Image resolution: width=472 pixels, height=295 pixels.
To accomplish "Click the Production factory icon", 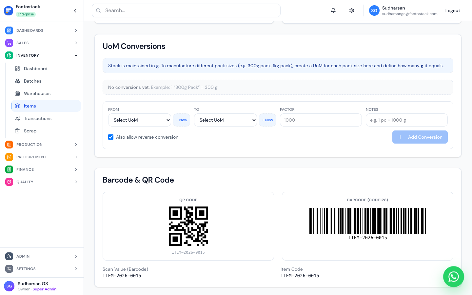I will (x=9, y=145).
